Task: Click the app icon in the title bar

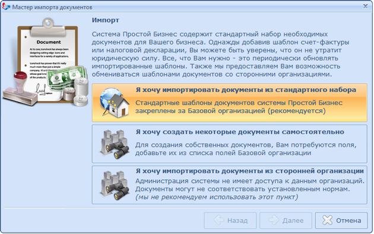Action: pos(6,7)
